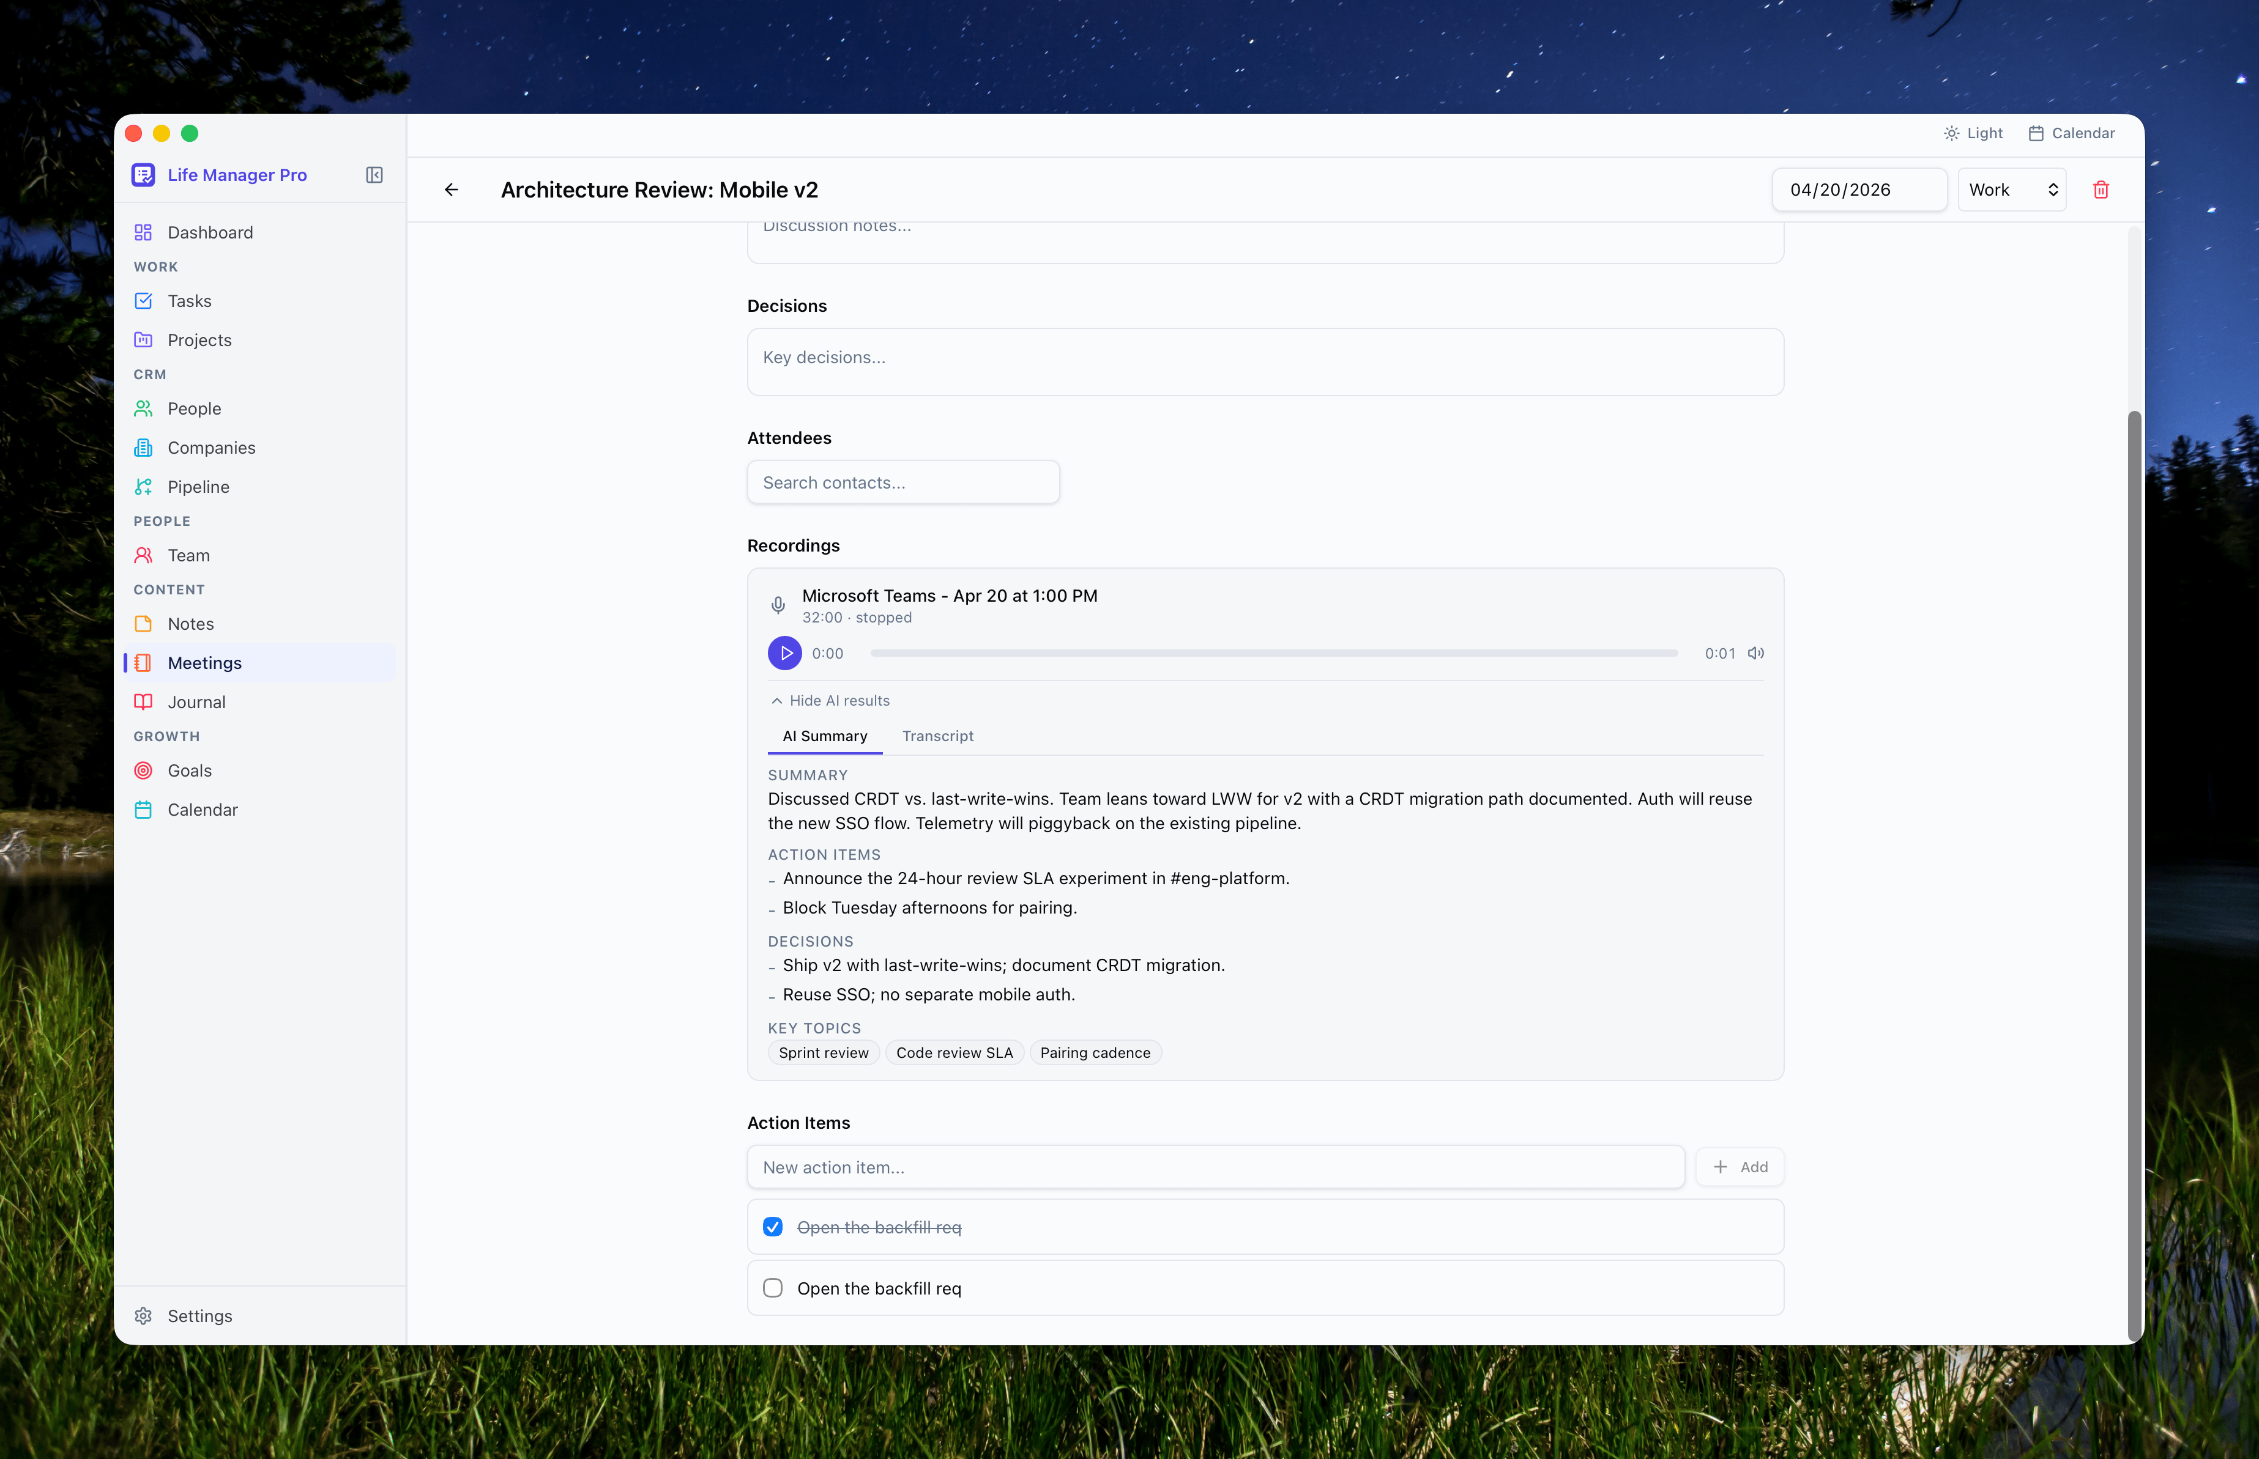This screenshot has width=2259, height=1459.
Task: Go to Projects in the sidebar
Action: 260,339
